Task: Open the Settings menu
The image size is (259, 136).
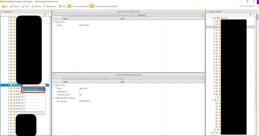Action: [x=36, y=6]
